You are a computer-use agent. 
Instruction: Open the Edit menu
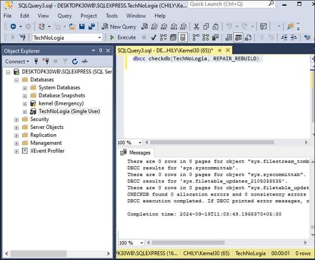pyautogui.click(x=25, y=16)
